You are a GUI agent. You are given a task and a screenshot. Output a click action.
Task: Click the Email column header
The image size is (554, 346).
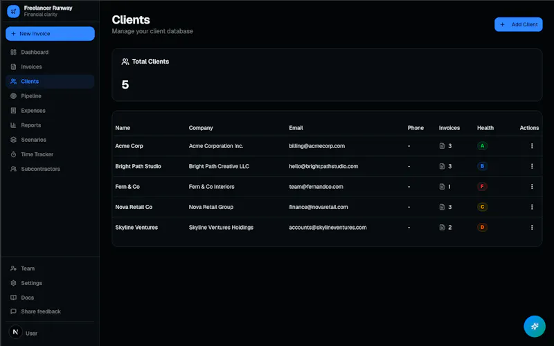click(296, 128)
